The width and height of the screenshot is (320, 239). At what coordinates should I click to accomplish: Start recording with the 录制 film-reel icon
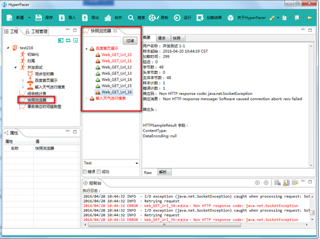click(x=154, y=18)
